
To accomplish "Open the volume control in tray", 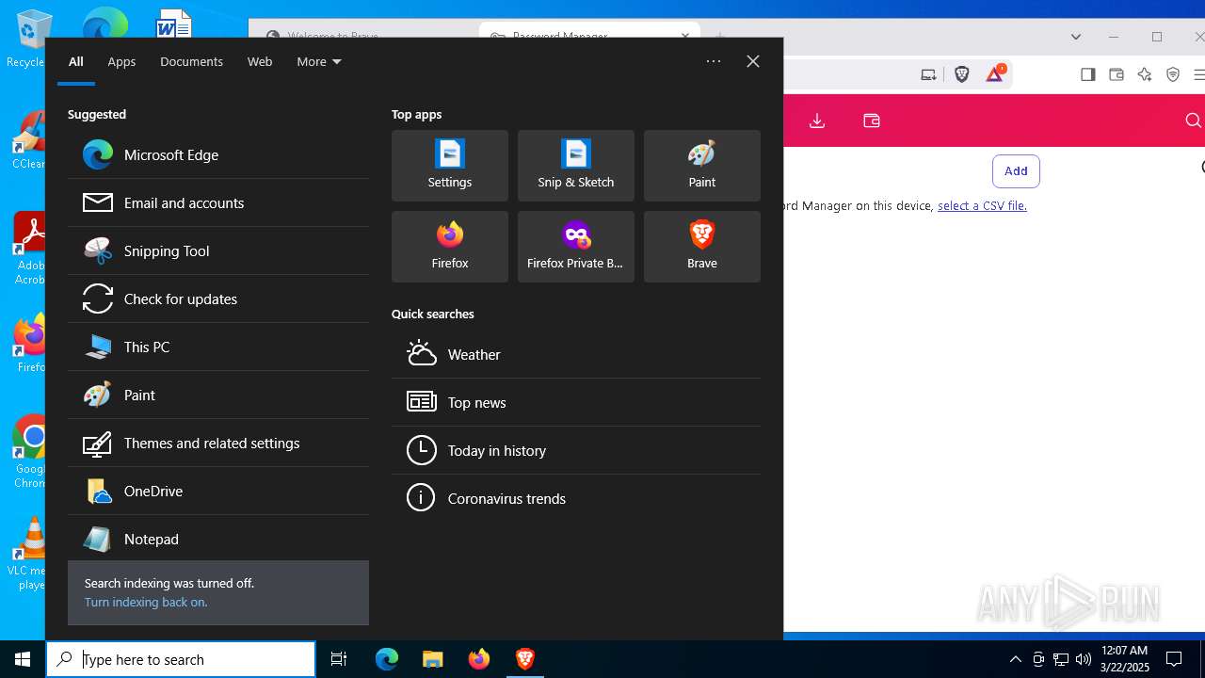I will tap(1084, 659).
